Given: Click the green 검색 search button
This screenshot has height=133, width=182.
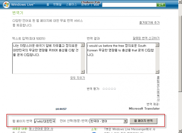Looking at the screenshot, I should tap(161, 5).
